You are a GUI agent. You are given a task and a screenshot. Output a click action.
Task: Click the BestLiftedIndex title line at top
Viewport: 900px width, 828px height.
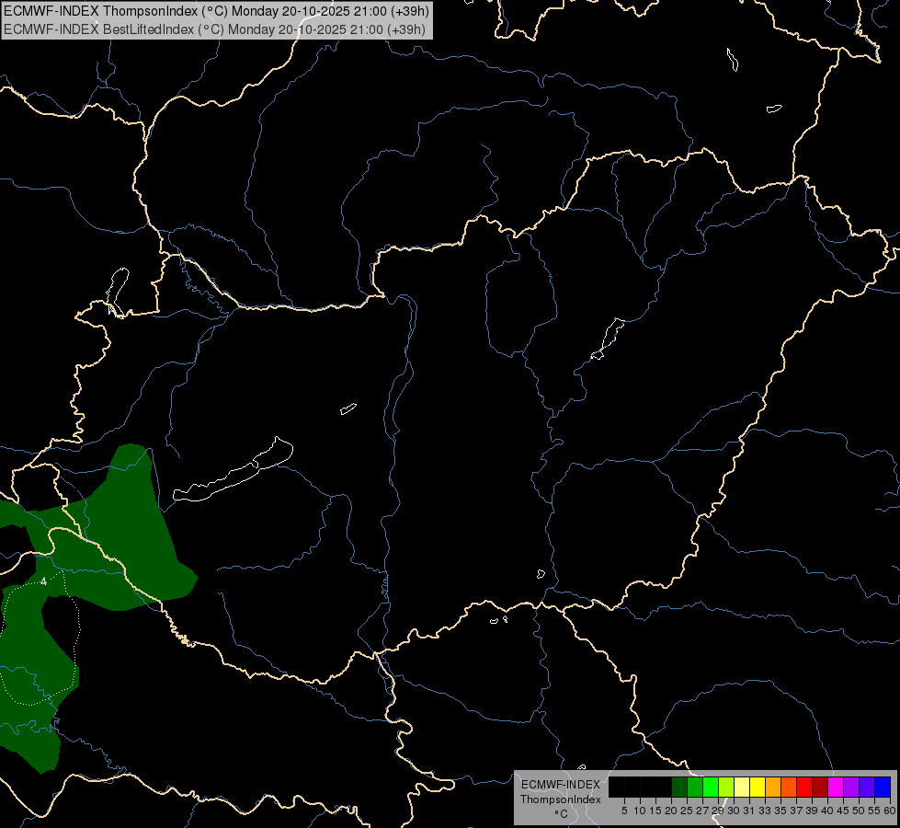(215, 29)
